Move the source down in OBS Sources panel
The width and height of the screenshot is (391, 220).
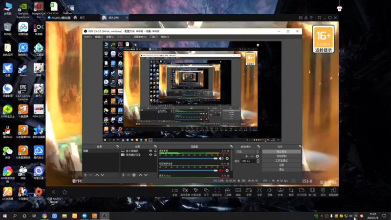coord(146,175)
